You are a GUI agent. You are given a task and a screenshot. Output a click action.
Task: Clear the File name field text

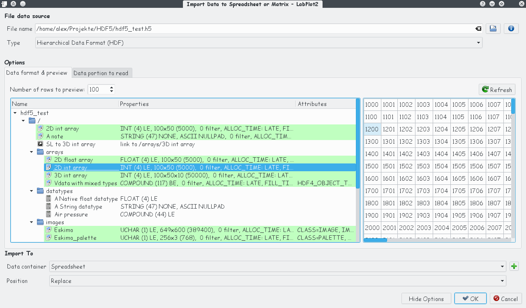tap(478, 29)
